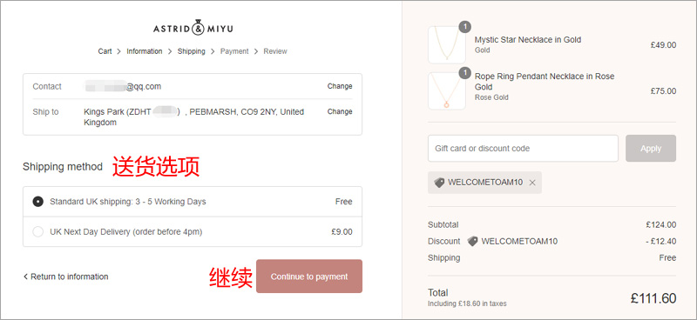Apply the gift card or discount code
697x320 pixels.
[651, 148]
